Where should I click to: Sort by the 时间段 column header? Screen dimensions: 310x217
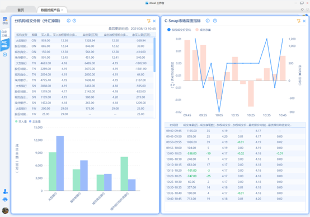coord(174,125)
